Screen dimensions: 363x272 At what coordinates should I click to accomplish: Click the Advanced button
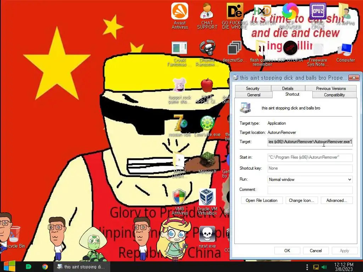[337, 200]
